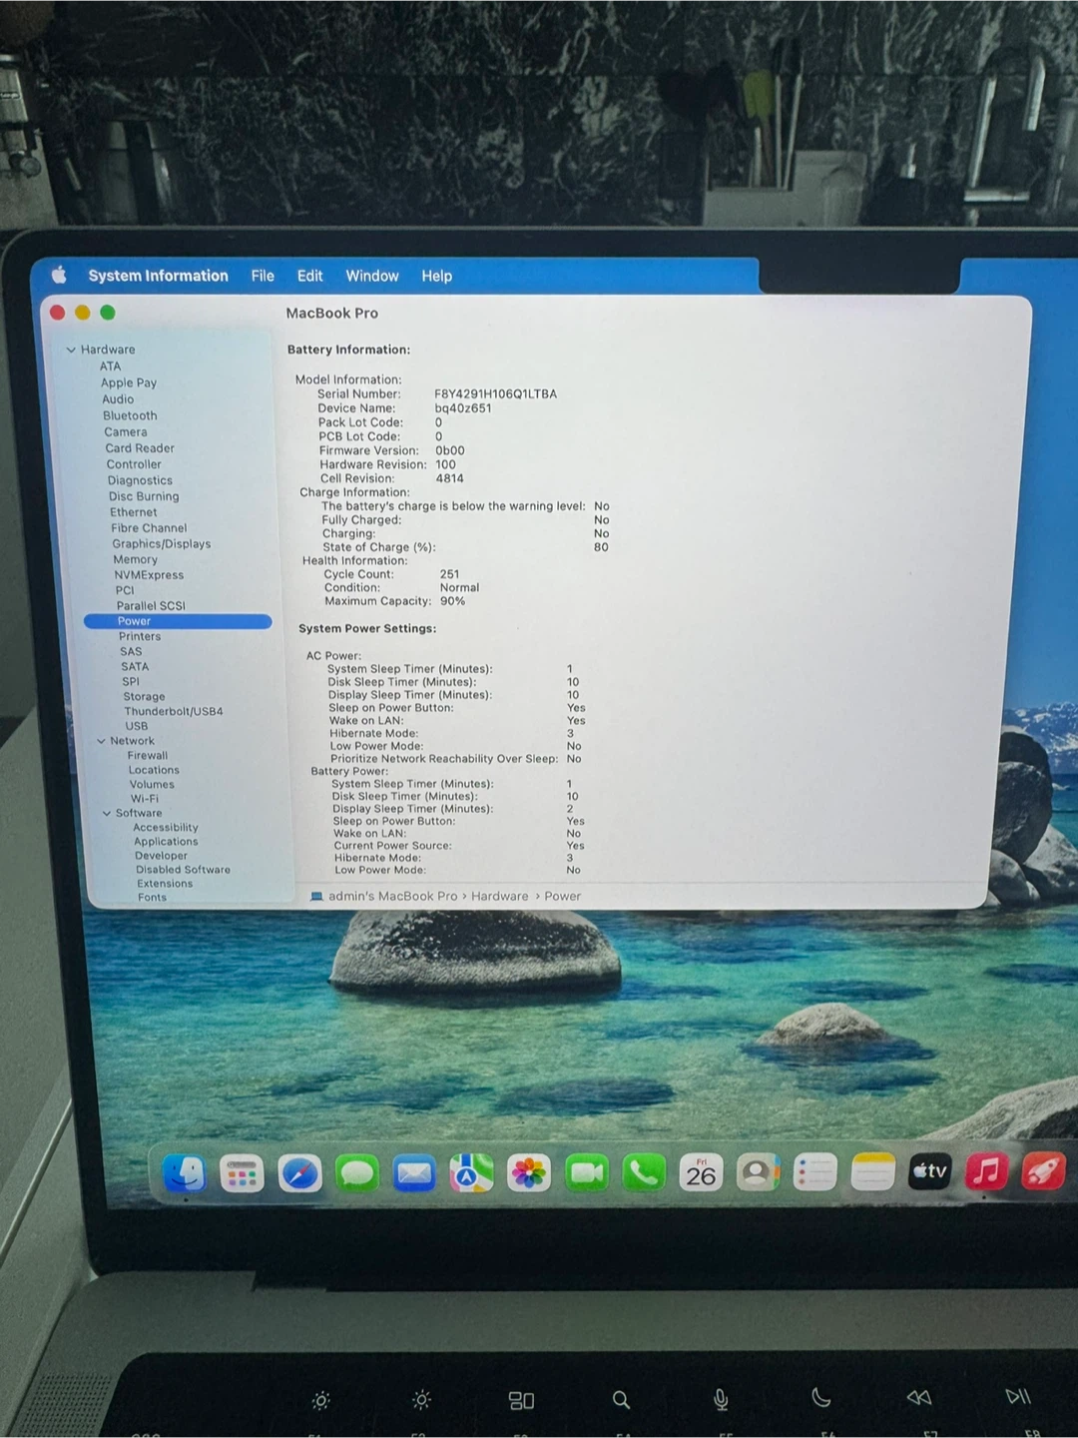
Task: Select Fibre Channel in the sidebar
Action: pyautogui.click(x=149, y=528)
